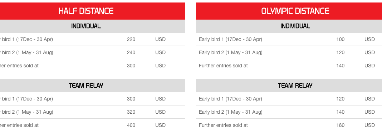Click the 180 Olympic relay price
Image resolution: width=382 pixels, height=134 pixels.
[x=341, y=125]
